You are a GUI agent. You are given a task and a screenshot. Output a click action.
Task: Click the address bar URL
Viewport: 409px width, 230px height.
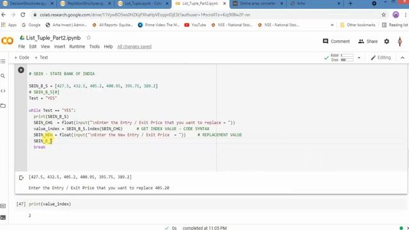point(145,15)
